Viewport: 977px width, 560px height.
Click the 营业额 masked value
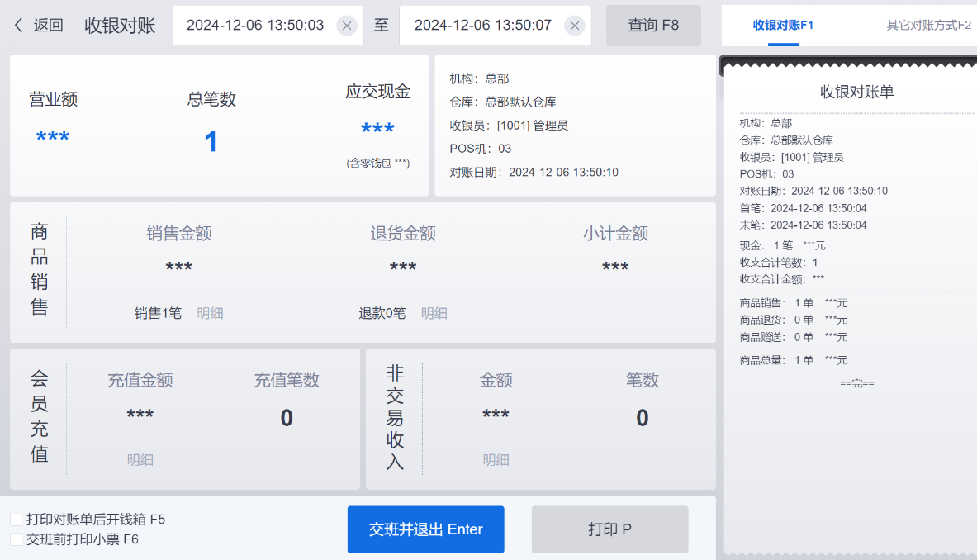(x=53, y=136)
